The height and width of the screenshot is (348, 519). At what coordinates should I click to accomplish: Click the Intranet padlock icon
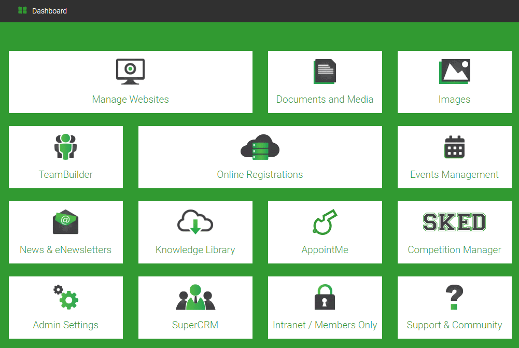(x=325, y=297)
